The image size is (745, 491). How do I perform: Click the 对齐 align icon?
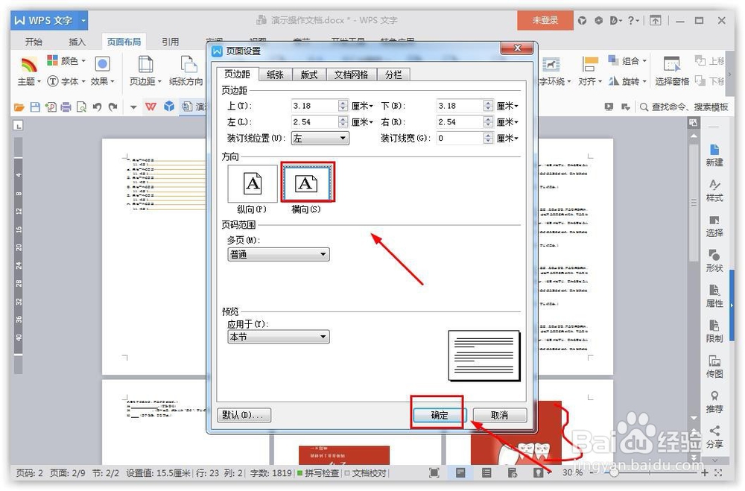click(x=589, y=63)
